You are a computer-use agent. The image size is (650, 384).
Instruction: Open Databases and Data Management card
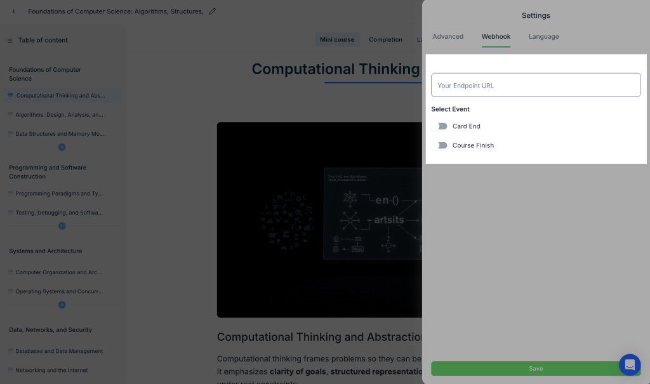(x=59, y=351)
